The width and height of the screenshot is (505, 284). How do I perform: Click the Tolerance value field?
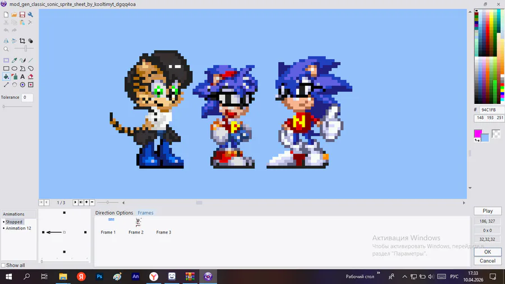(x=27, y=97)
